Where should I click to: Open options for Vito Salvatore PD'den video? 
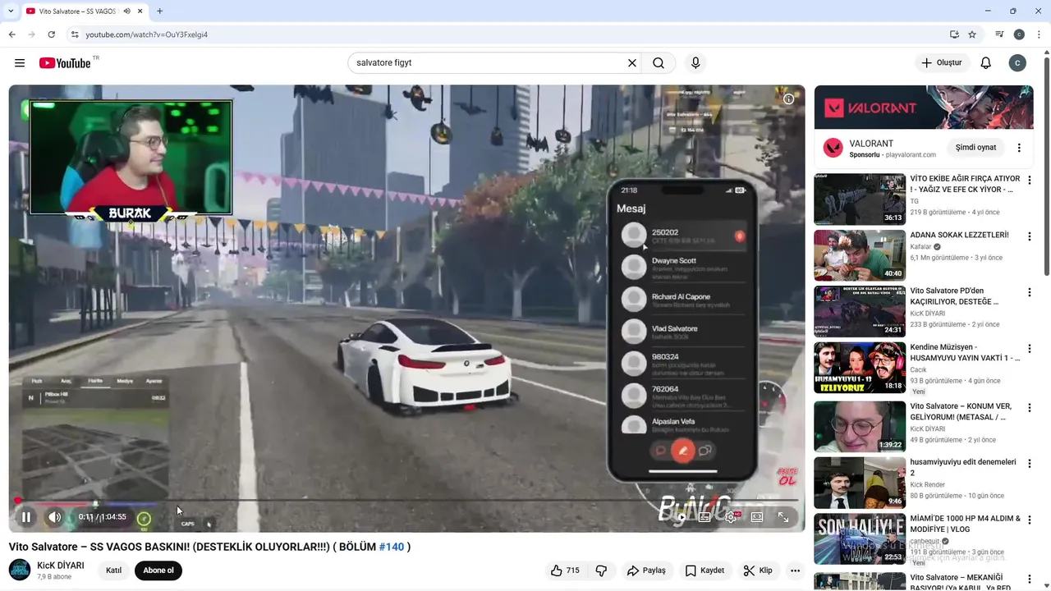pos(1030,292)
